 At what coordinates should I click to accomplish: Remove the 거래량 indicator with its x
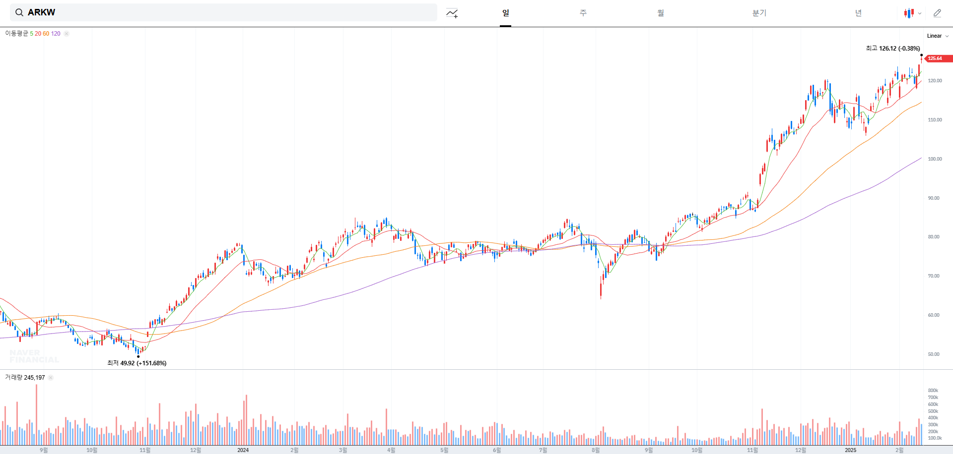(51, 378)
